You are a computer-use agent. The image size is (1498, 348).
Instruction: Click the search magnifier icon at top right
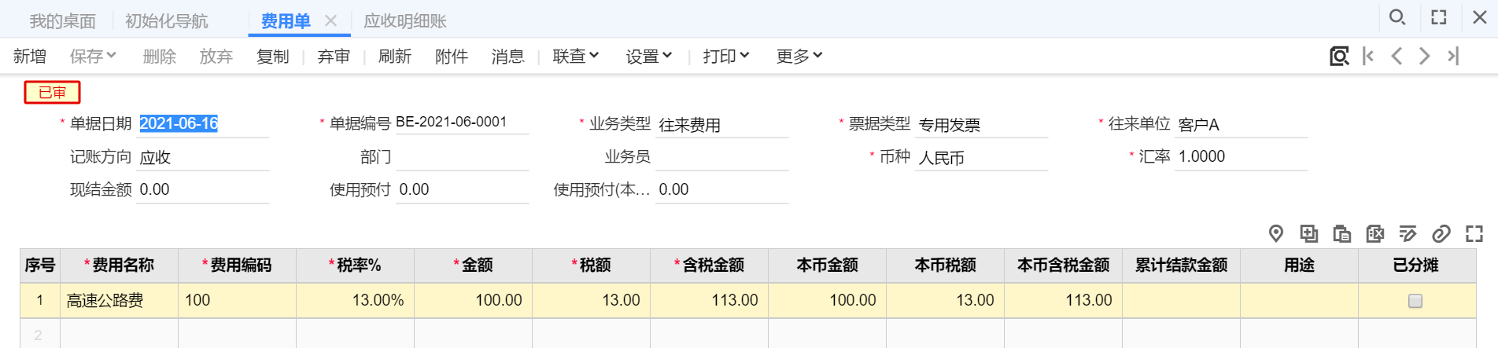[1397, 17]
